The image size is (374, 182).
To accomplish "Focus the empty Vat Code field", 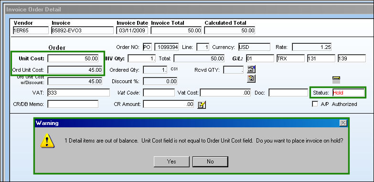I will click(159, 93).
